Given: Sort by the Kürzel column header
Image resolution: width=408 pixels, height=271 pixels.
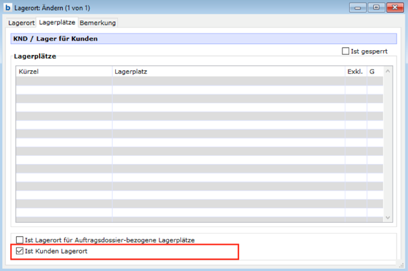Looking at the screenshot, I should (64, 71).
